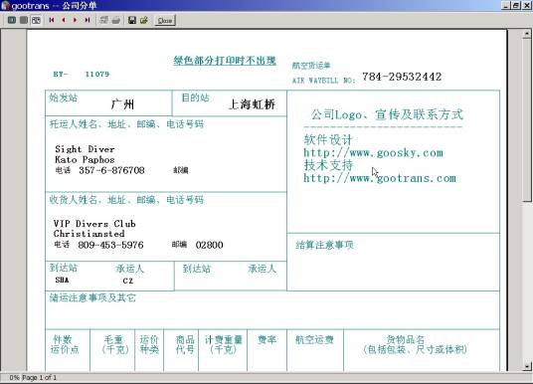533x384 pixels.
Task: Click the 收货人姓名、地址 section label
Action: tap(127, 200)
